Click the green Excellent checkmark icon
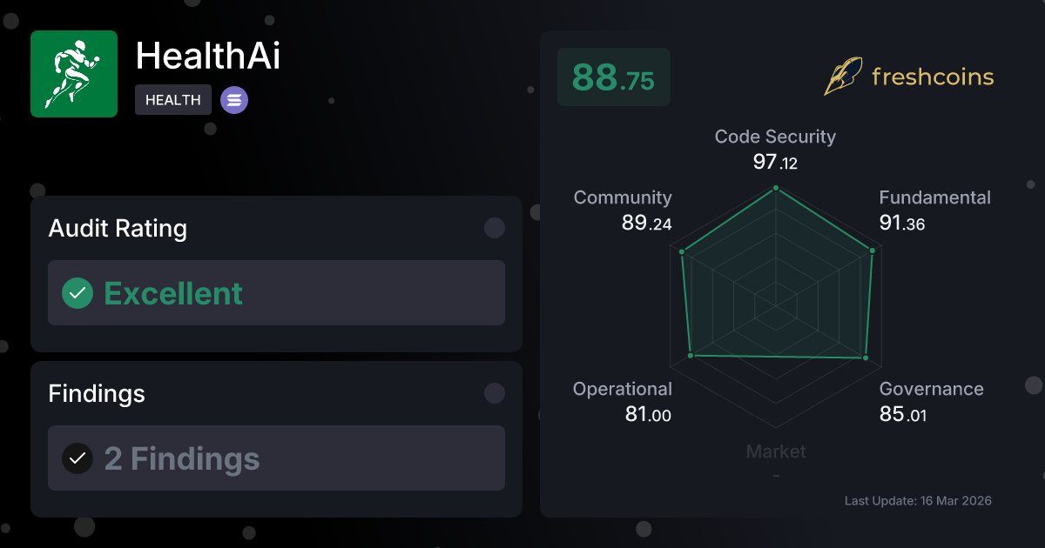1045x548 pixels. pos(78,293)
